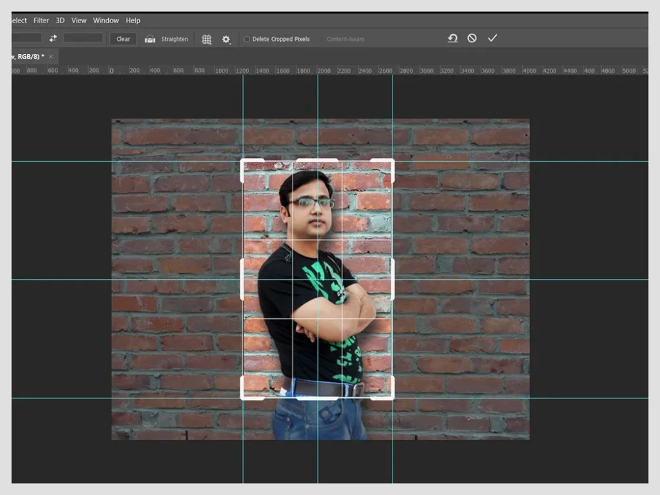The height and width of the screenshot is (495, 660).
Task: Open additional crop settings gear
Action: click(x=226, y=39)
